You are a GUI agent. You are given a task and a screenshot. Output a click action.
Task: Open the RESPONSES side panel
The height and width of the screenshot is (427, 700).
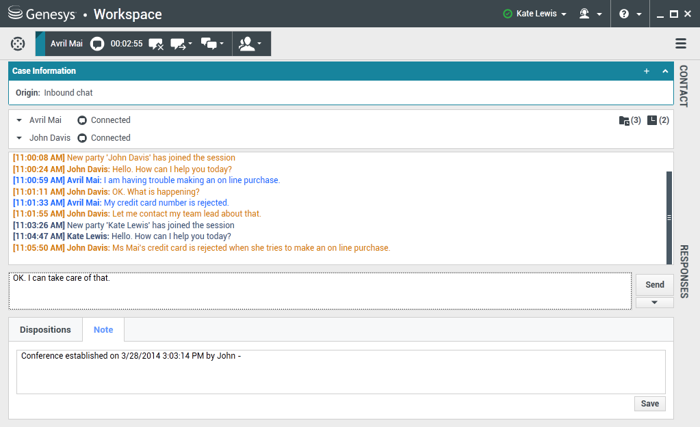pyautogui.click(x=683, y=271)
